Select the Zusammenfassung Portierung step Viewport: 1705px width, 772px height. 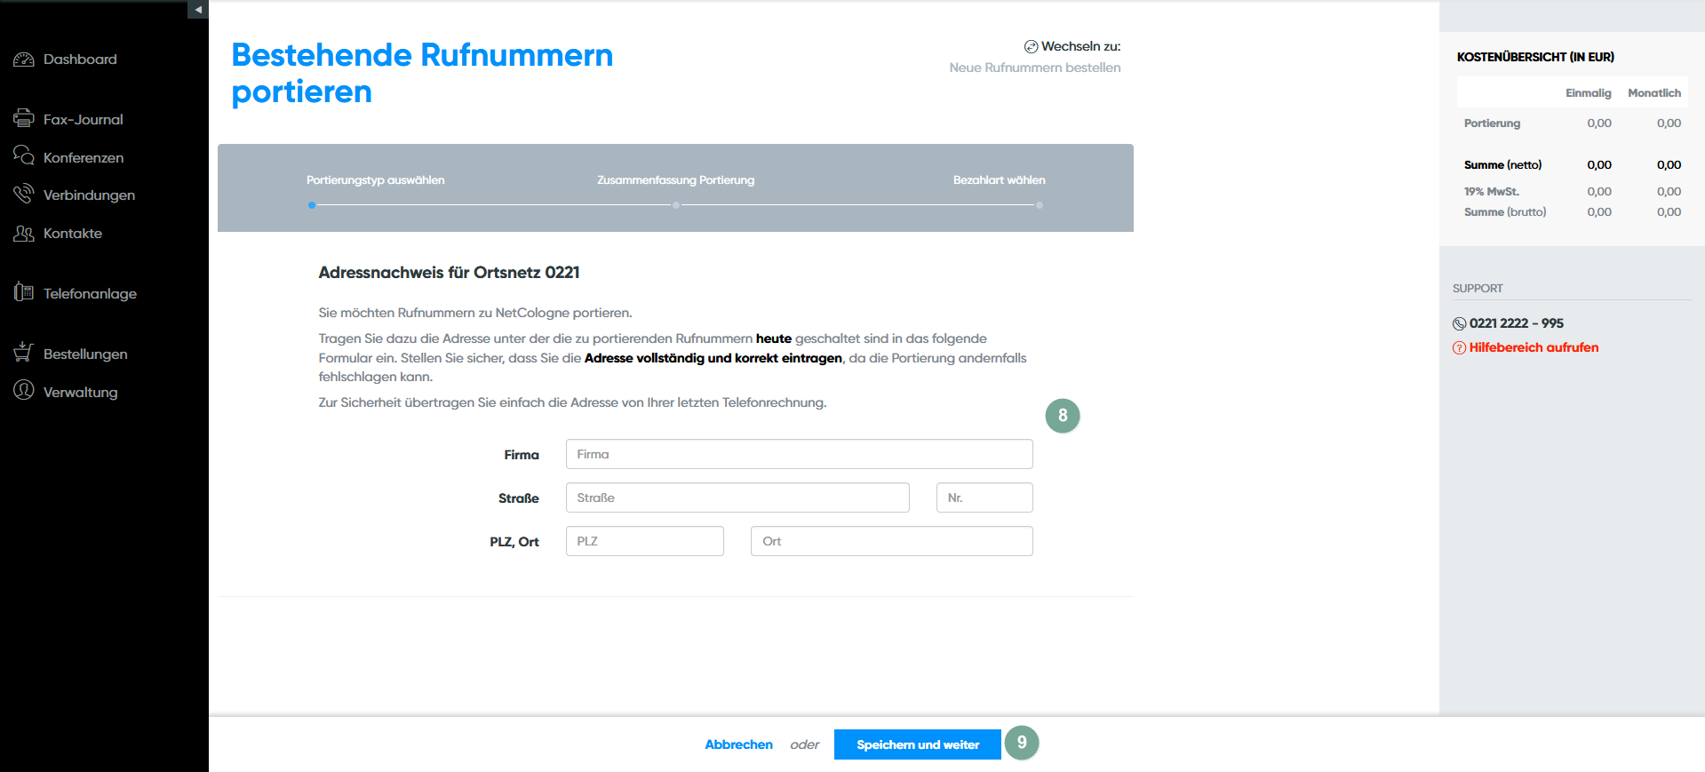click(675, 180)
